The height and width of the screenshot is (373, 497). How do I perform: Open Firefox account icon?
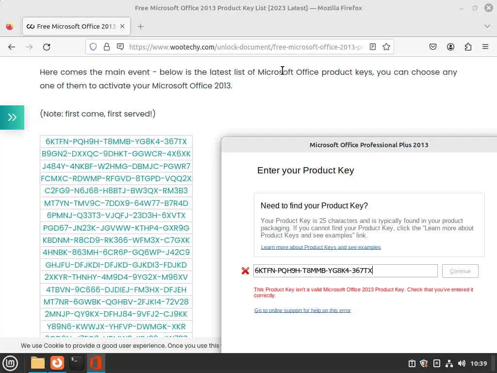pos(450,47)
